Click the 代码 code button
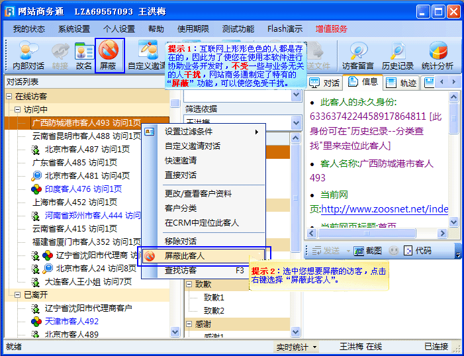This screenshot has width=464, height=356. pos(417,251)
